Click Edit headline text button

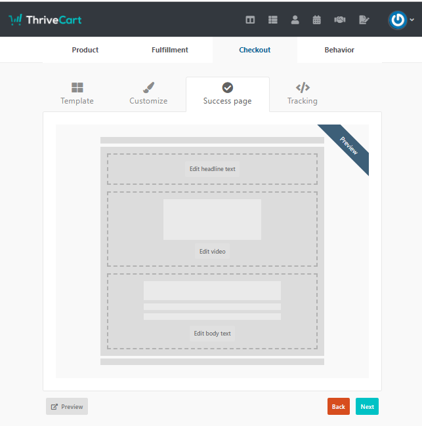pyautogui.click(x=212, y=169)
